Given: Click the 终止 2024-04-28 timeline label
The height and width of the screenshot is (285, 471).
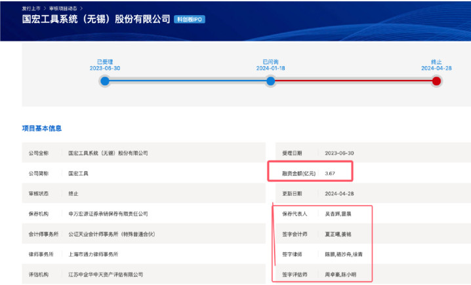Looking at the screenshot, I should (436, 65).
